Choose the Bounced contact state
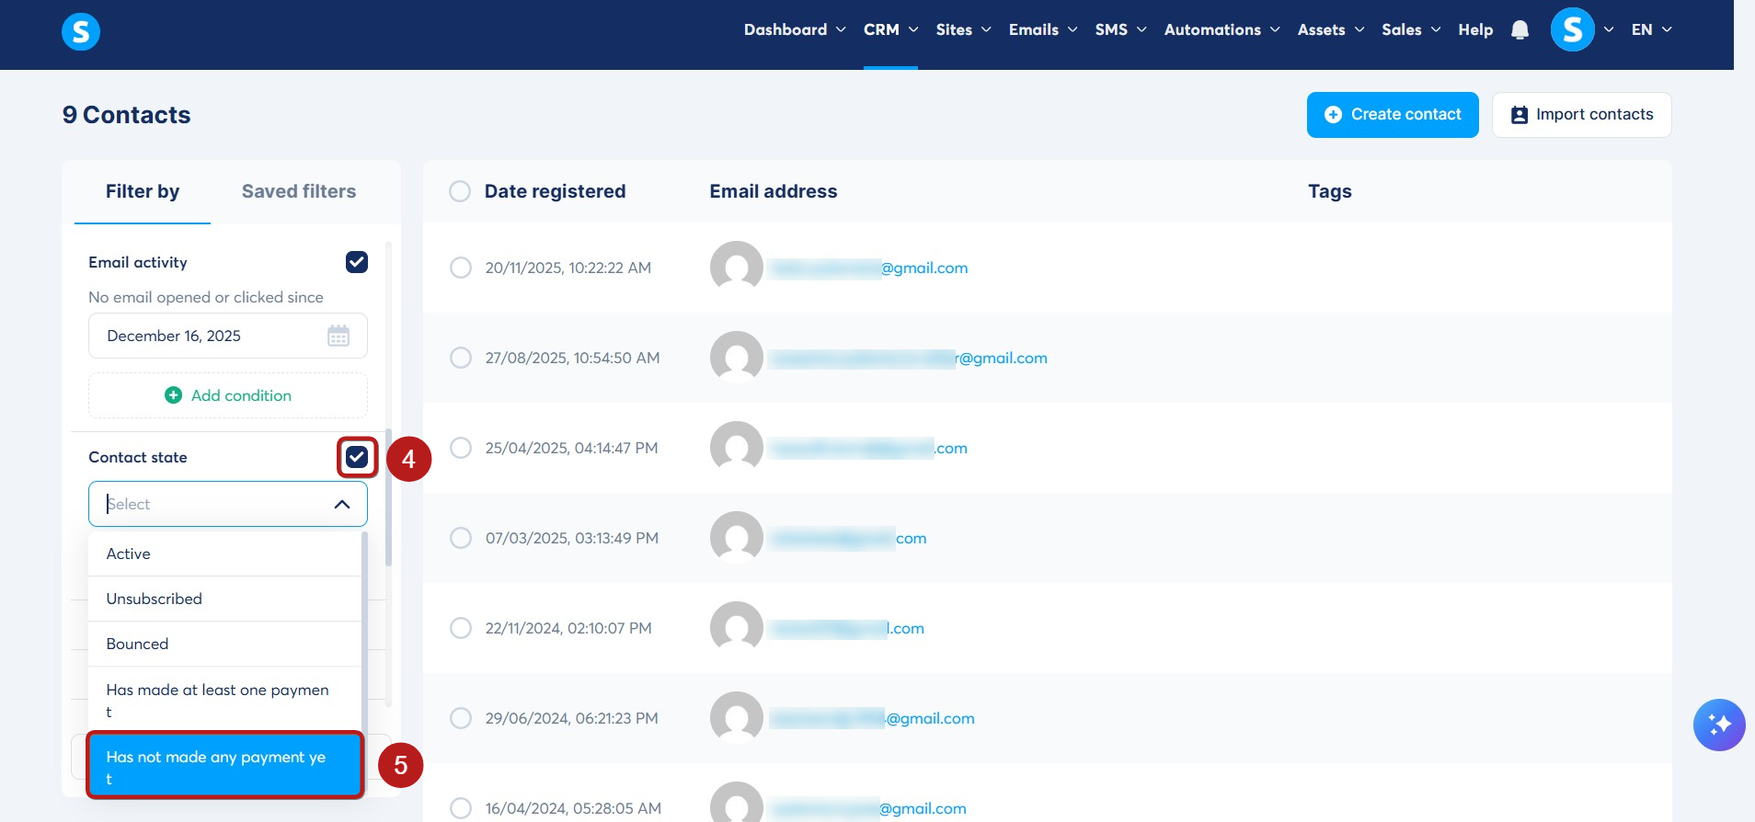The image size is (1755, 822). [x=224, y=644]
